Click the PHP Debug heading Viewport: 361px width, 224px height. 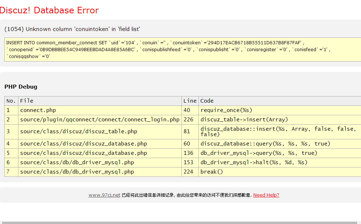[x=21, y=86]
